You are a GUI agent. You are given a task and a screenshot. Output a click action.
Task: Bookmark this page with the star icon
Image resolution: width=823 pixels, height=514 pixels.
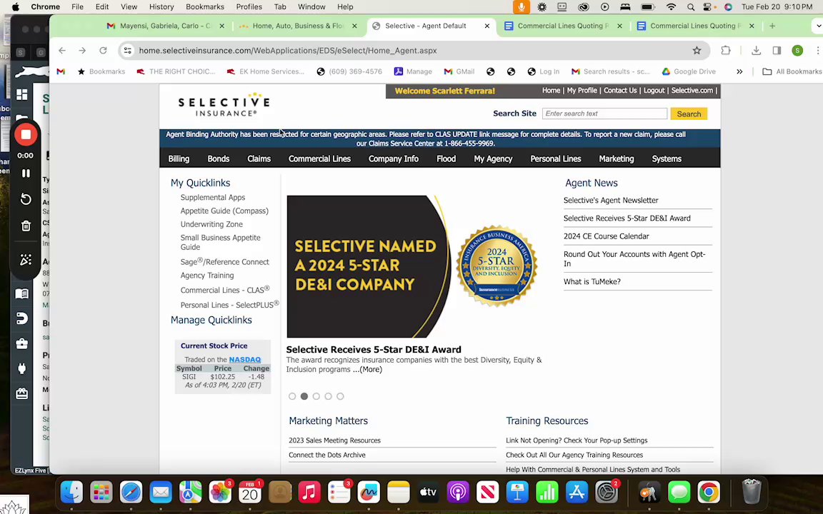pyautogui.click(x=697, y=51)
